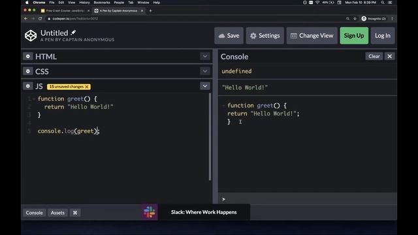The height and width of the screenshot is (235, 418).
Task: Save the pen
Action: tap(229, 35)
